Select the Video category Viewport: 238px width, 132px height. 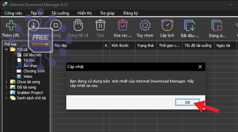pos(25,77)
